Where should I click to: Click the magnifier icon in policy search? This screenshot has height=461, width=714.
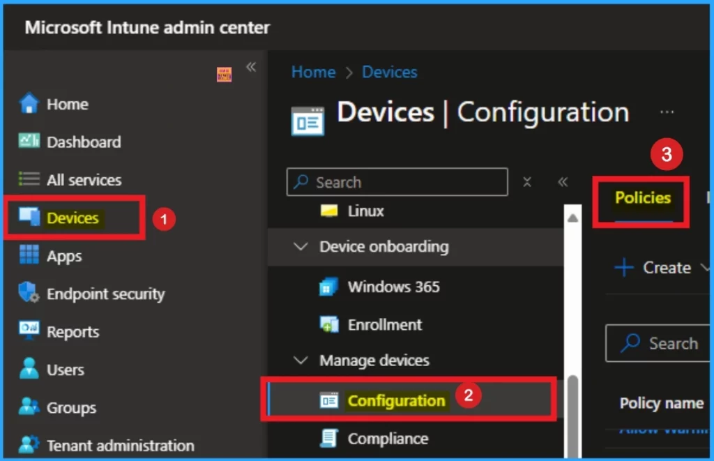point(630,343)
